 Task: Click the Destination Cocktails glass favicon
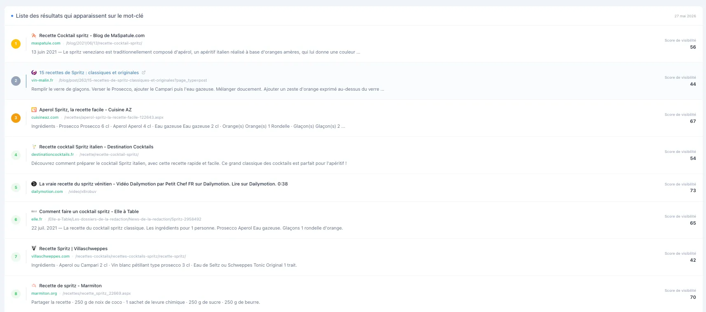[x=34, y=147]
